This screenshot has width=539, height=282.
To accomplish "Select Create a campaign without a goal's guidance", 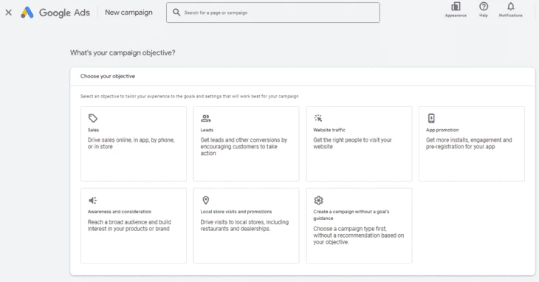I will pos(360,226).
